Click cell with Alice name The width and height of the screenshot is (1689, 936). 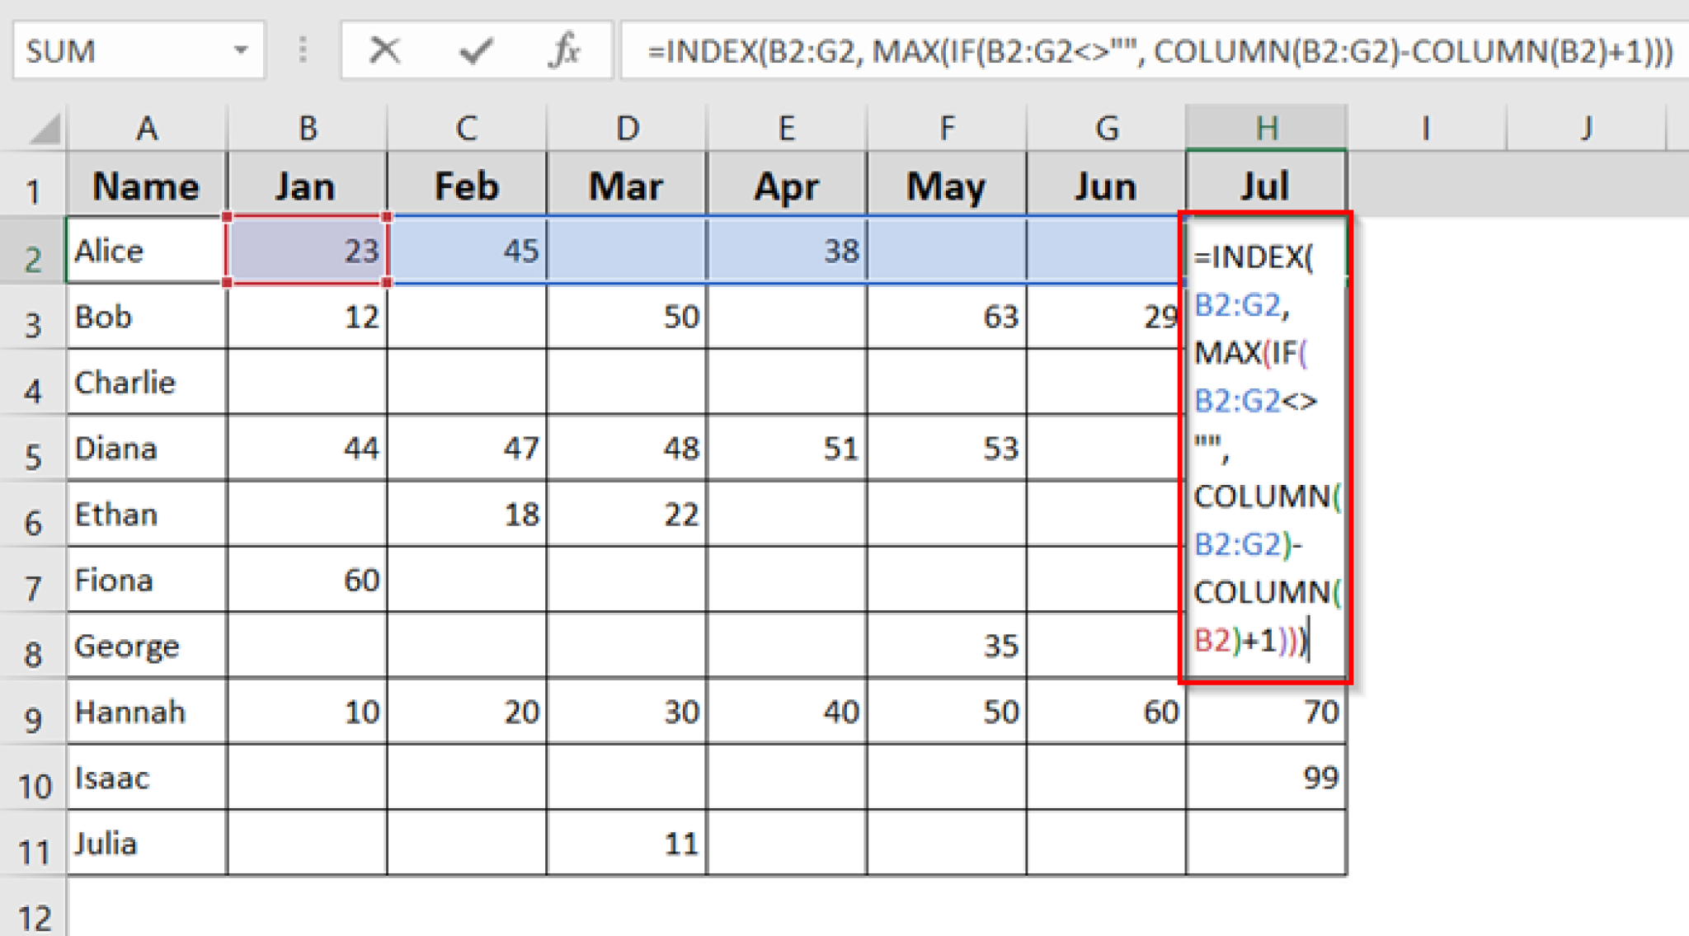click(x=145, y=251)
